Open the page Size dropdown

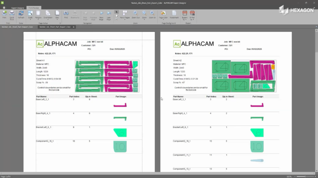pyautogui.click(x=57, y=15)
